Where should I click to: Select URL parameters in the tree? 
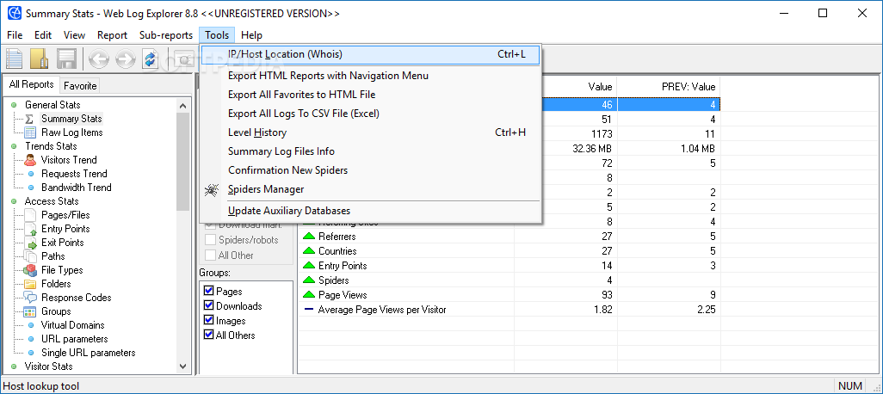(75, 339)
